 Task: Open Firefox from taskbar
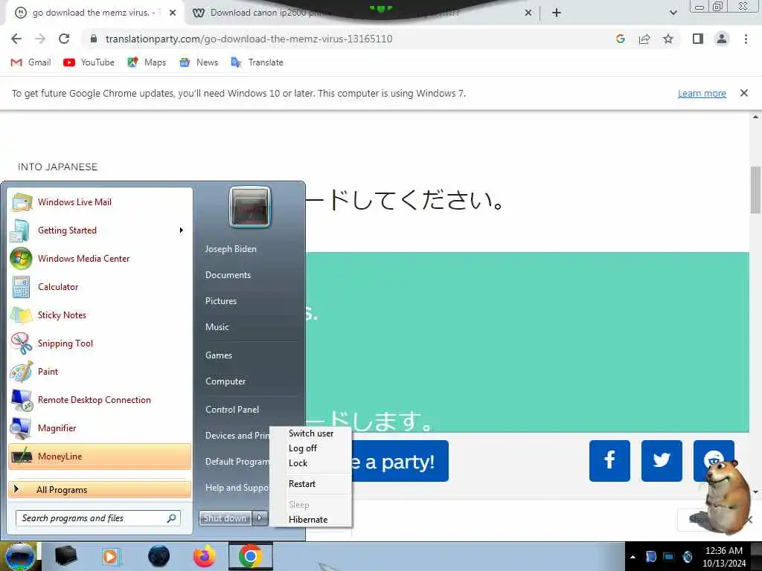click(x=204, y=556)
